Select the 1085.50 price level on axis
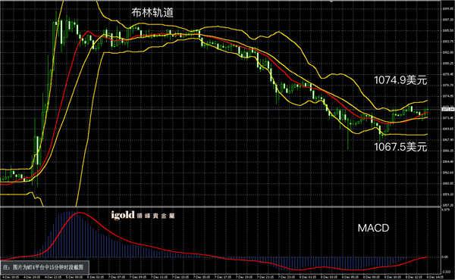 448,30
